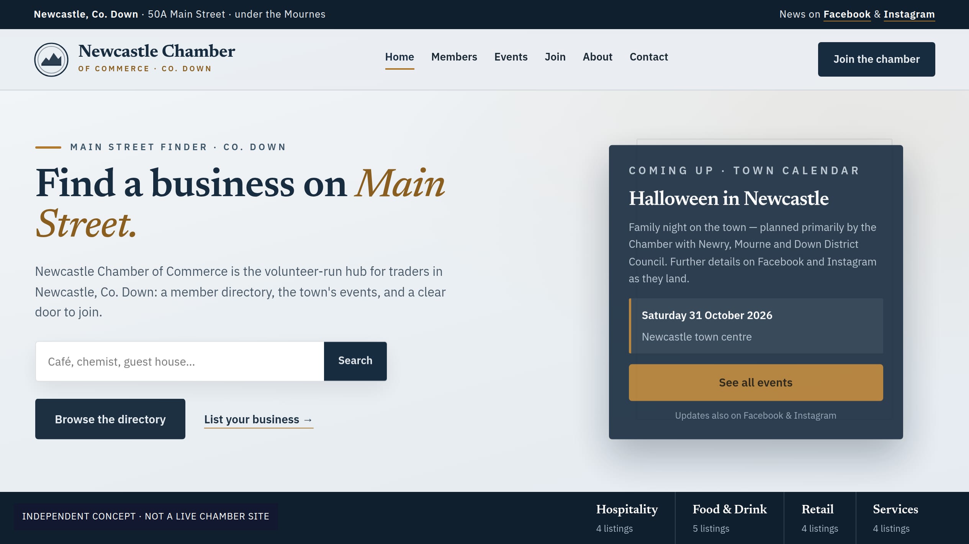Viewport: 969px width, 544px height.
Task: Go to the Members page
Action: 454,57
